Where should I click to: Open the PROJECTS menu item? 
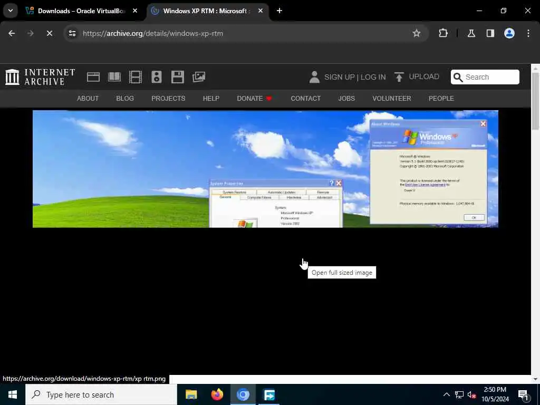click(168, 99)
